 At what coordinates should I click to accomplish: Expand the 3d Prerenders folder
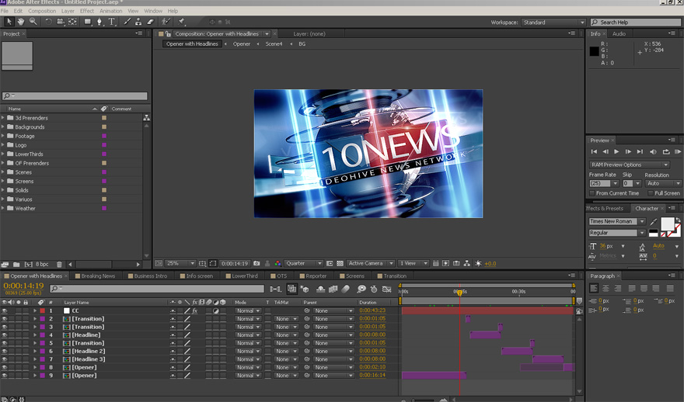(3, 118)
